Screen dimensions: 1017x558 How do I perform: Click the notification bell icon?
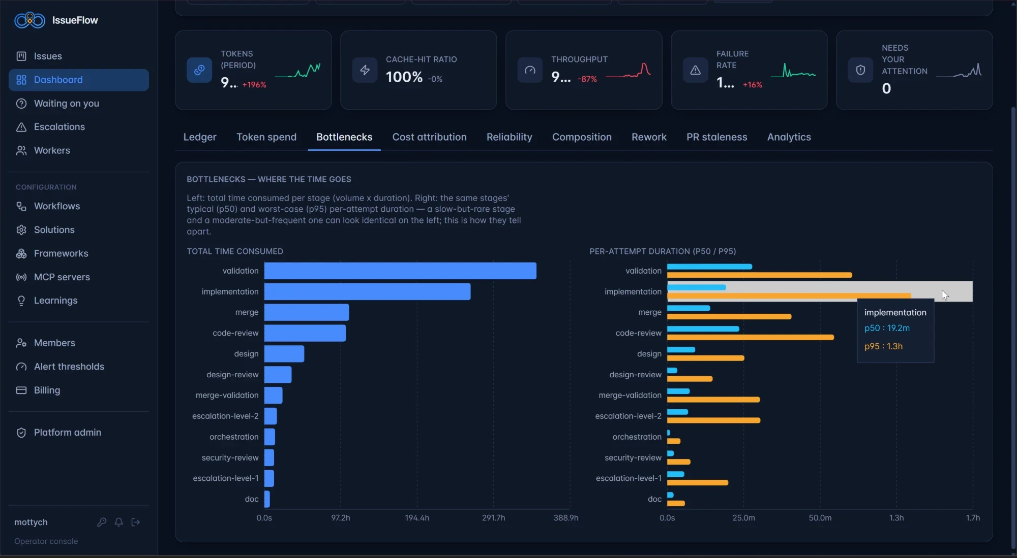click(118, 522)
